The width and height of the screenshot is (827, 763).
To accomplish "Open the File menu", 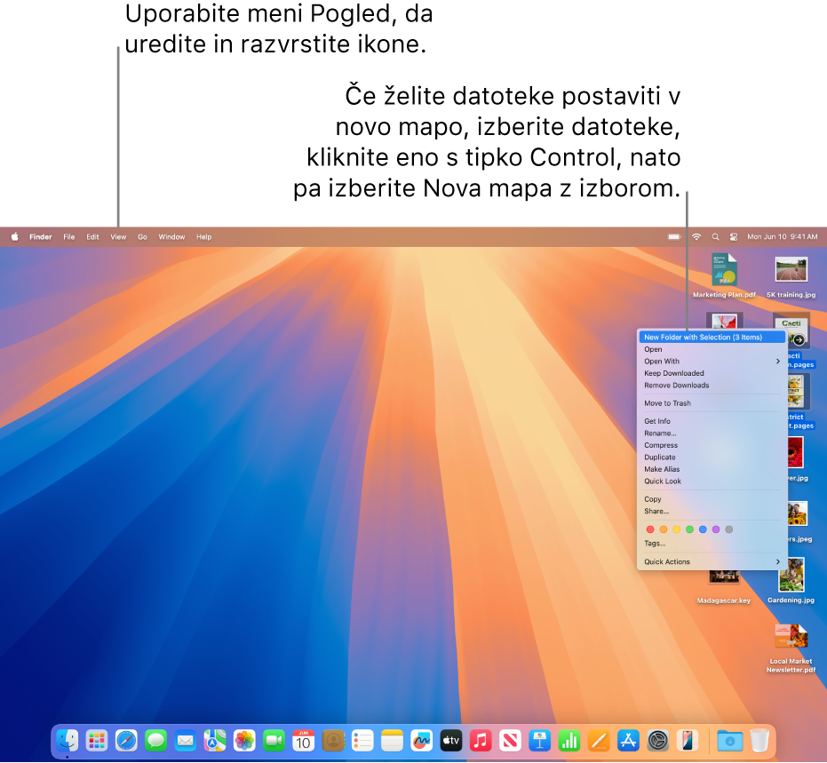I will click(69, 237).
